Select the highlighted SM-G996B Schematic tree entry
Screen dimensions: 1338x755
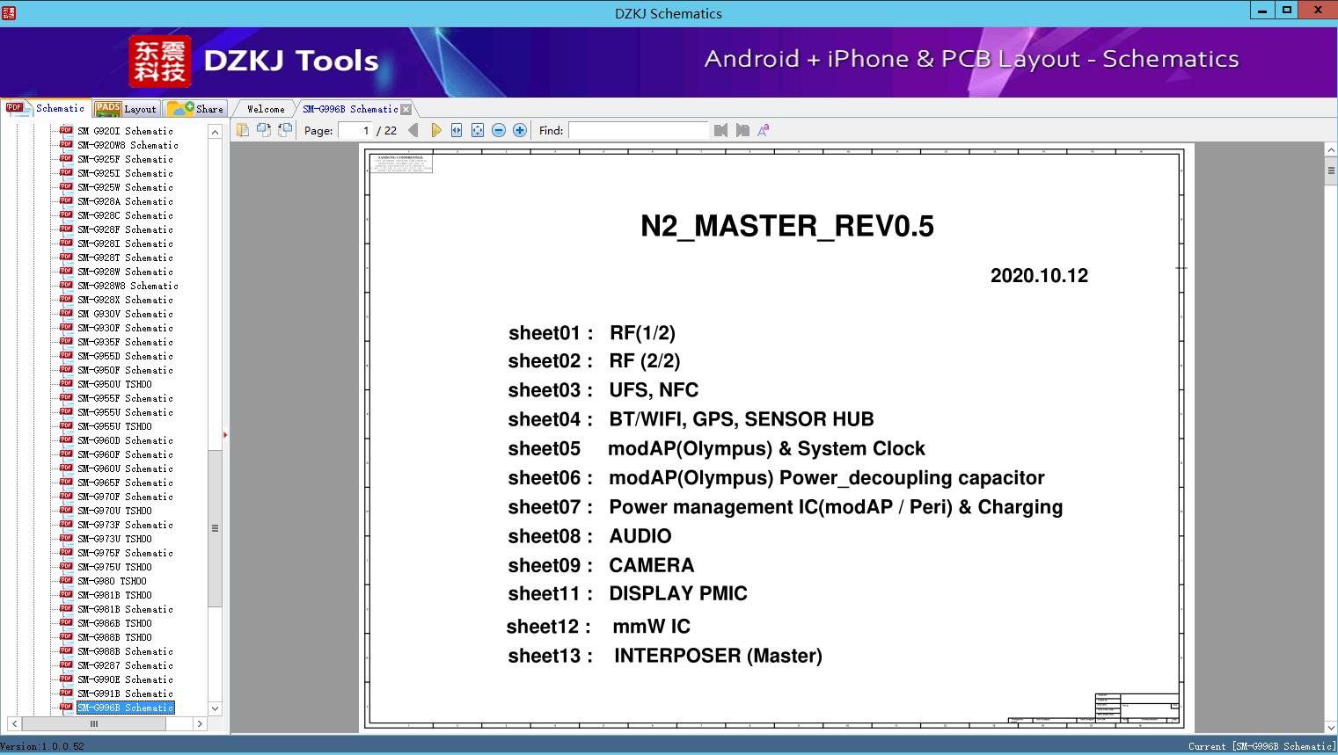click(125, 708)
